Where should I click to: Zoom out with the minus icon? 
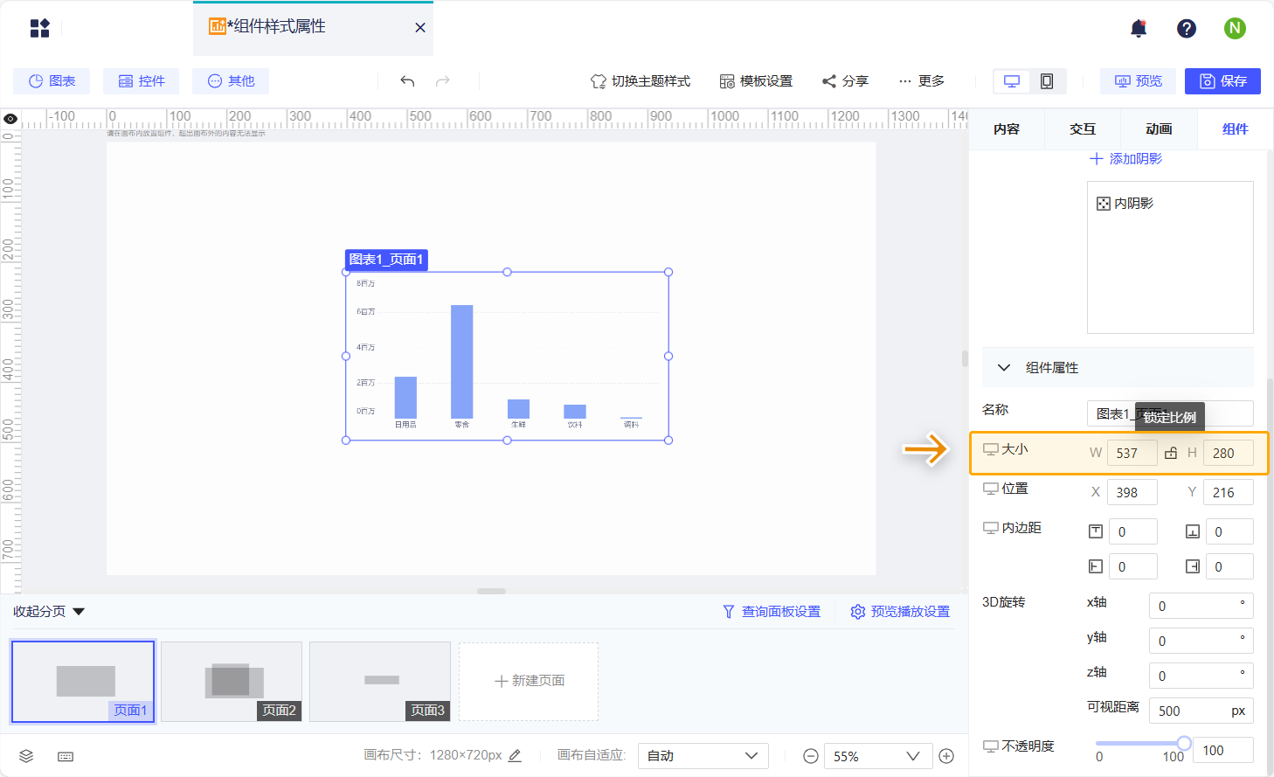pyautogui.click(x=811, y=756)
